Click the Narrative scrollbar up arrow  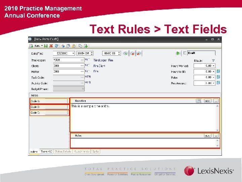tap(217, 106)
